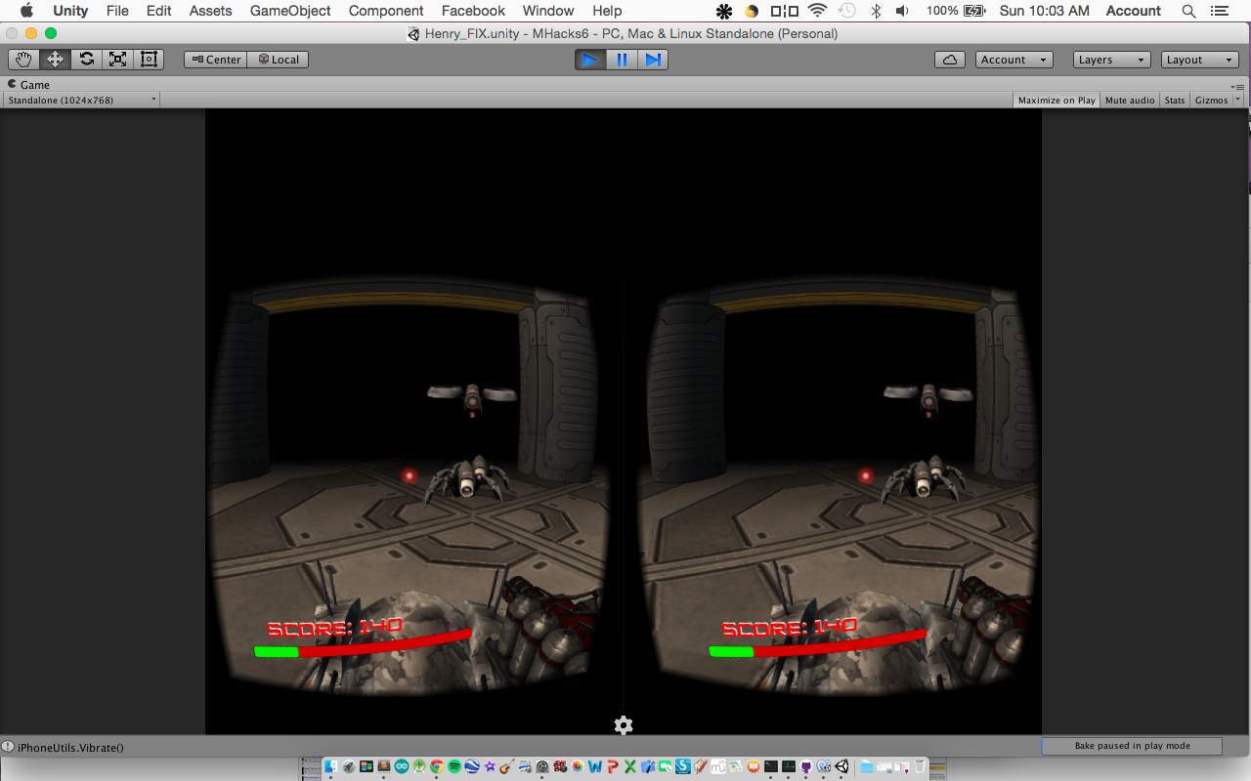Click the console info icon in status bar

[8, 747]
